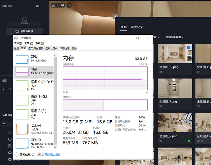Click the Task Manager sidebar vertical scrollbar
Viewport: 211px width, 165px height.
(x=55, y=99)
